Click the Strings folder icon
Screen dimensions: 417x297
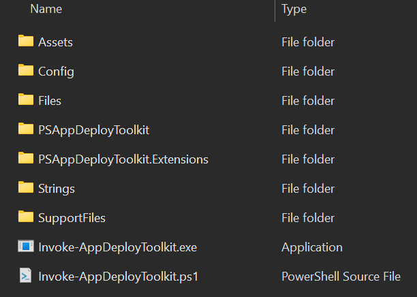tap(26, 187)
